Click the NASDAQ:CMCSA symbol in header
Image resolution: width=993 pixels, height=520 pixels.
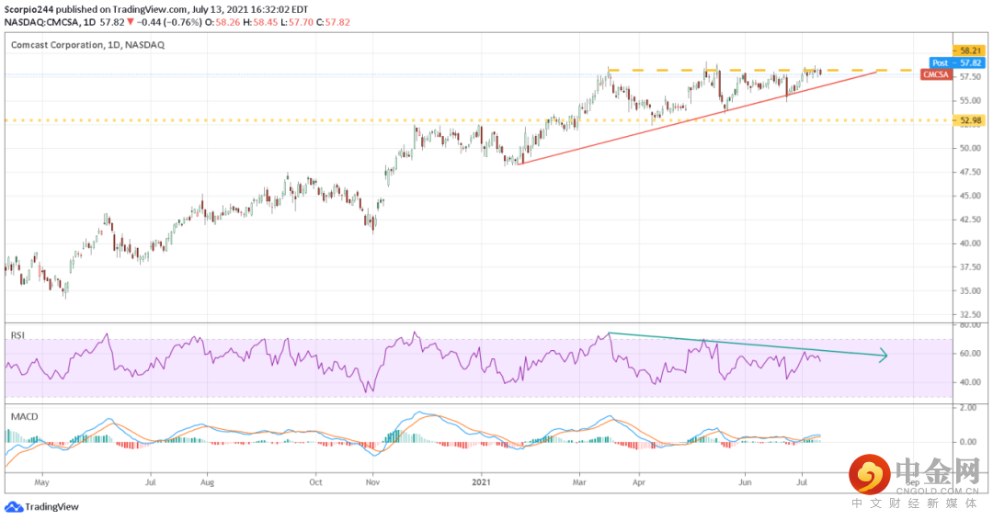(x=41, y=22)
